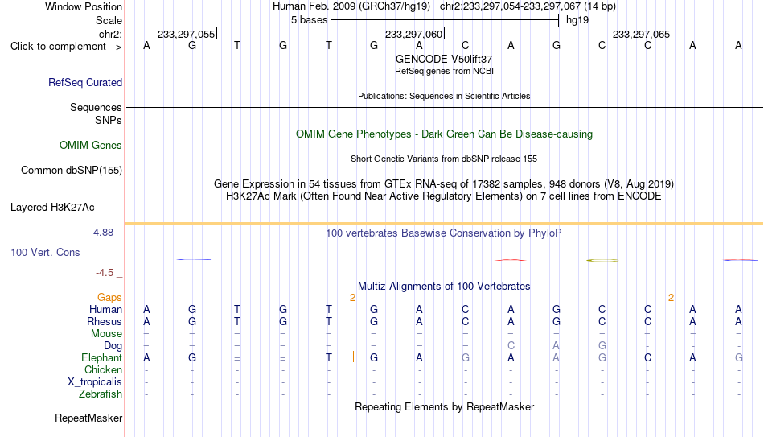
Task: Click the 4.88 conservation scale value
Action: coord(103,233)
